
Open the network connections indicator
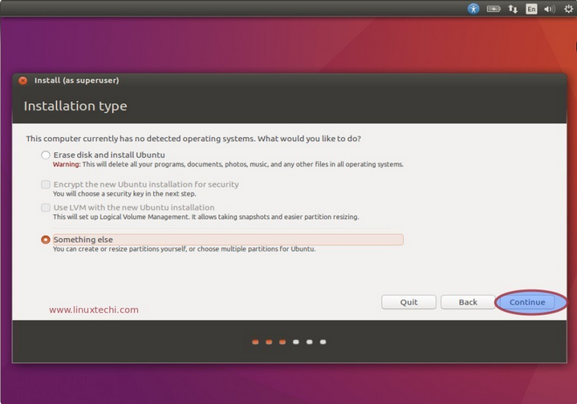tap(513, 9)
